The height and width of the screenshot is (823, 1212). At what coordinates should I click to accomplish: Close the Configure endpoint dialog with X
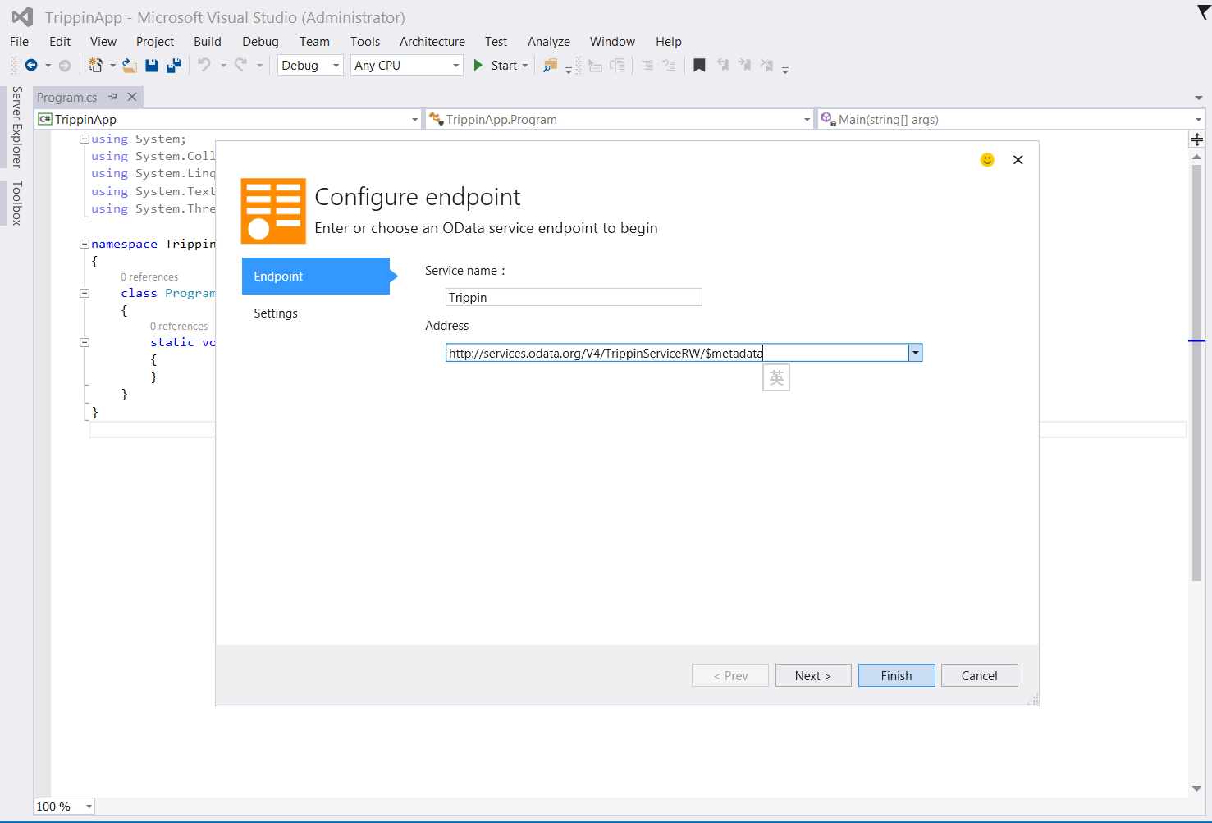[1018, 160]
